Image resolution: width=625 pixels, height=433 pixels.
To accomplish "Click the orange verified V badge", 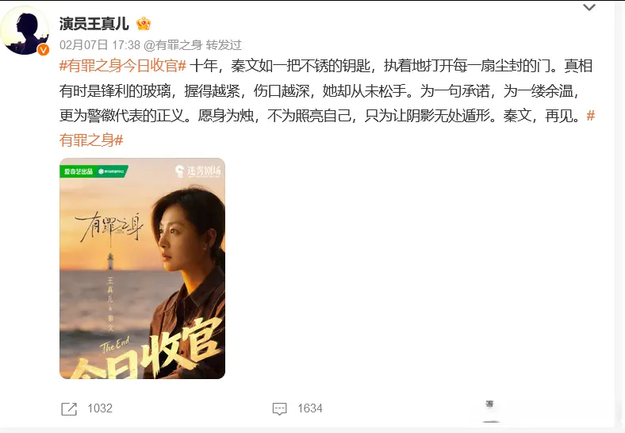I will coord(43,50).
